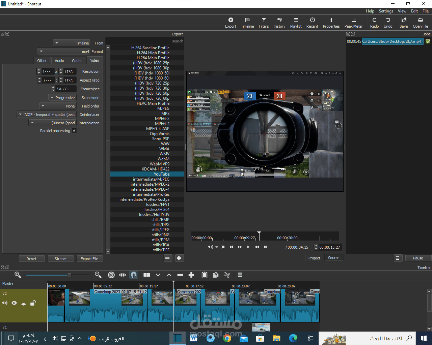Click the timeline Lift up-chevron icon
Viewport: 432px width, 345px height.
pyautogui.click(x=169, y=275)
